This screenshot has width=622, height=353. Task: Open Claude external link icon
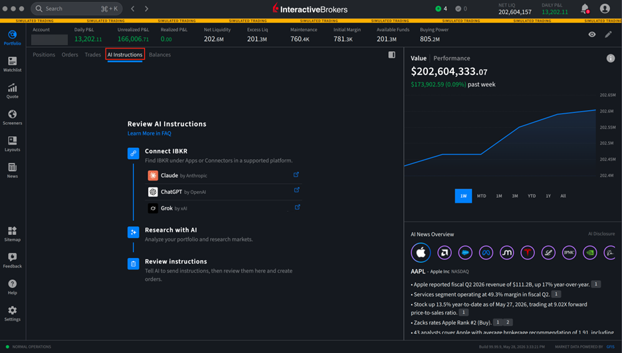coord(296,175)
